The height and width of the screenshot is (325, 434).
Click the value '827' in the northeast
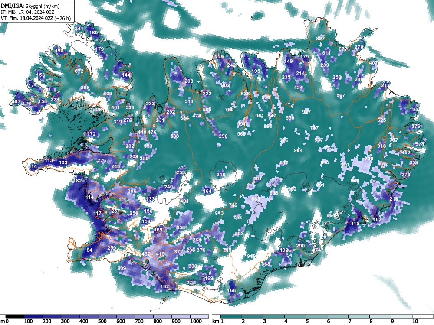click(320, 39)
